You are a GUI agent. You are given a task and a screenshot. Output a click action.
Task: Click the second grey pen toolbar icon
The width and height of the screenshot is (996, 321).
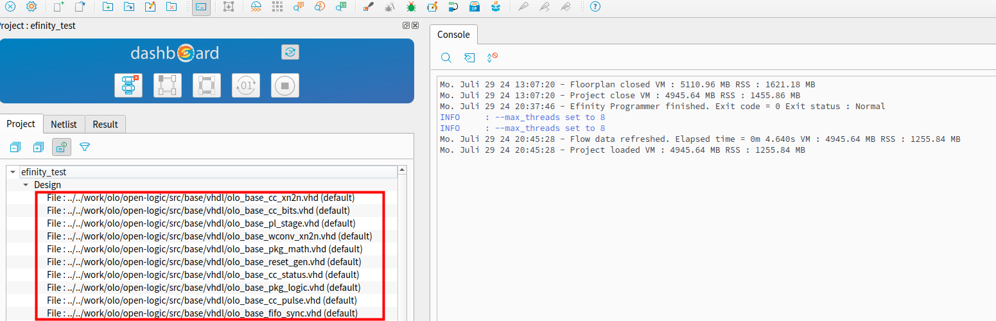click(x=545, y=7)
